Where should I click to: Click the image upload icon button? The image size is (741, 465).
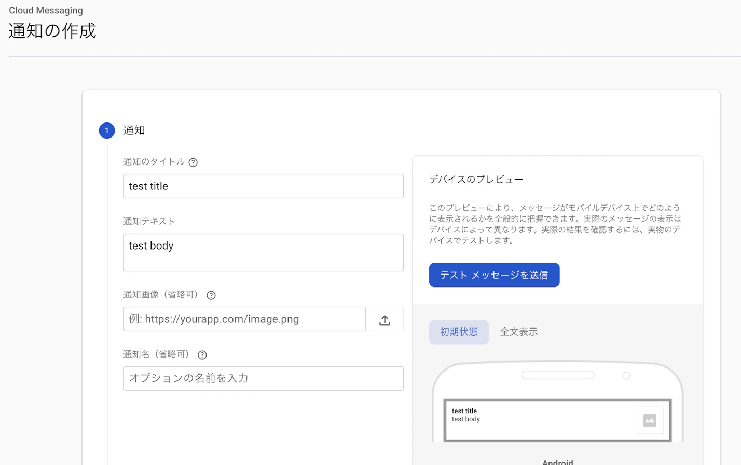click(x=385, y=319)
